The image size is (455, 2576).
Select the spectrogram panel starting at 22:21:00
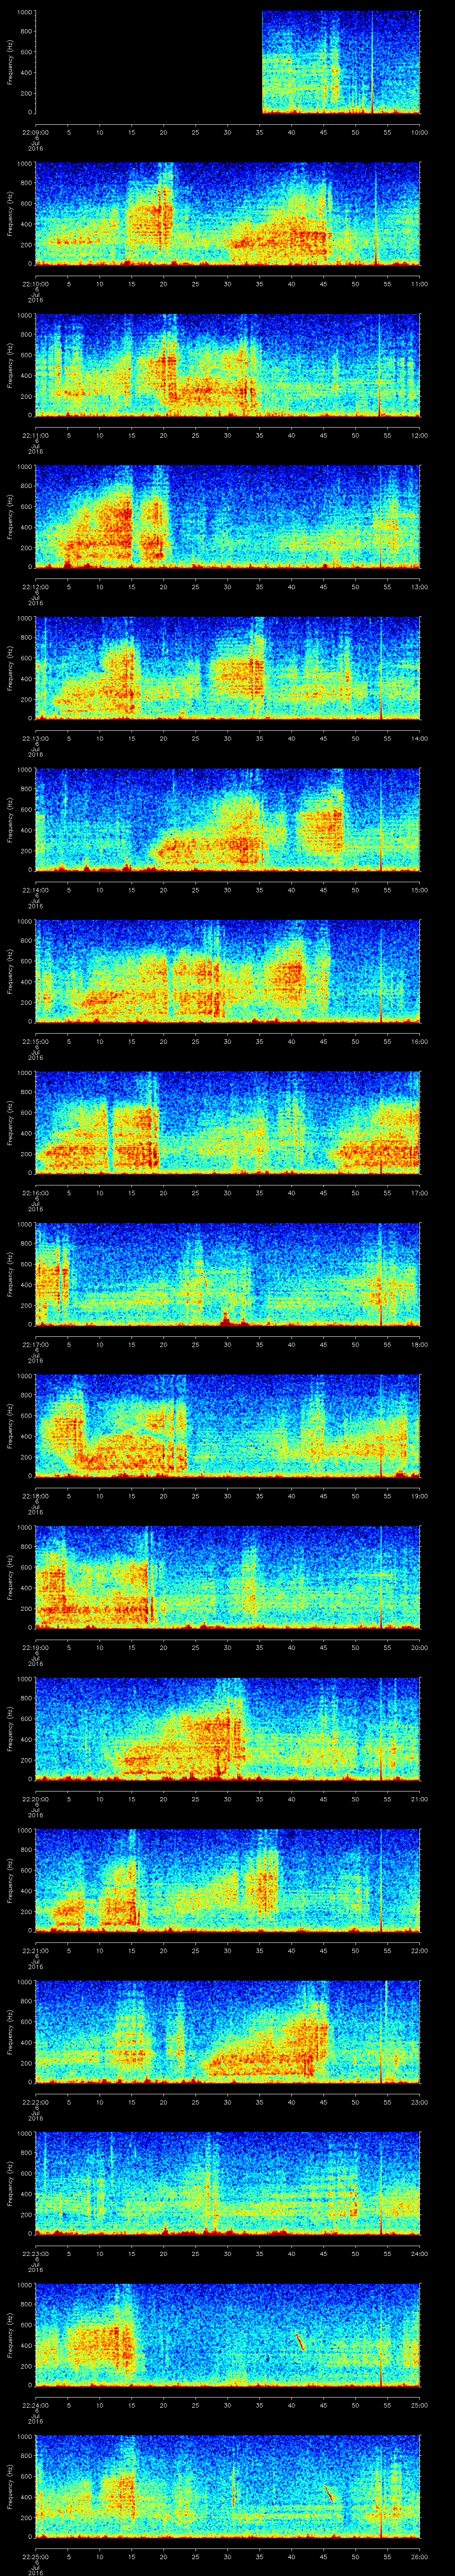point(227,1881)
